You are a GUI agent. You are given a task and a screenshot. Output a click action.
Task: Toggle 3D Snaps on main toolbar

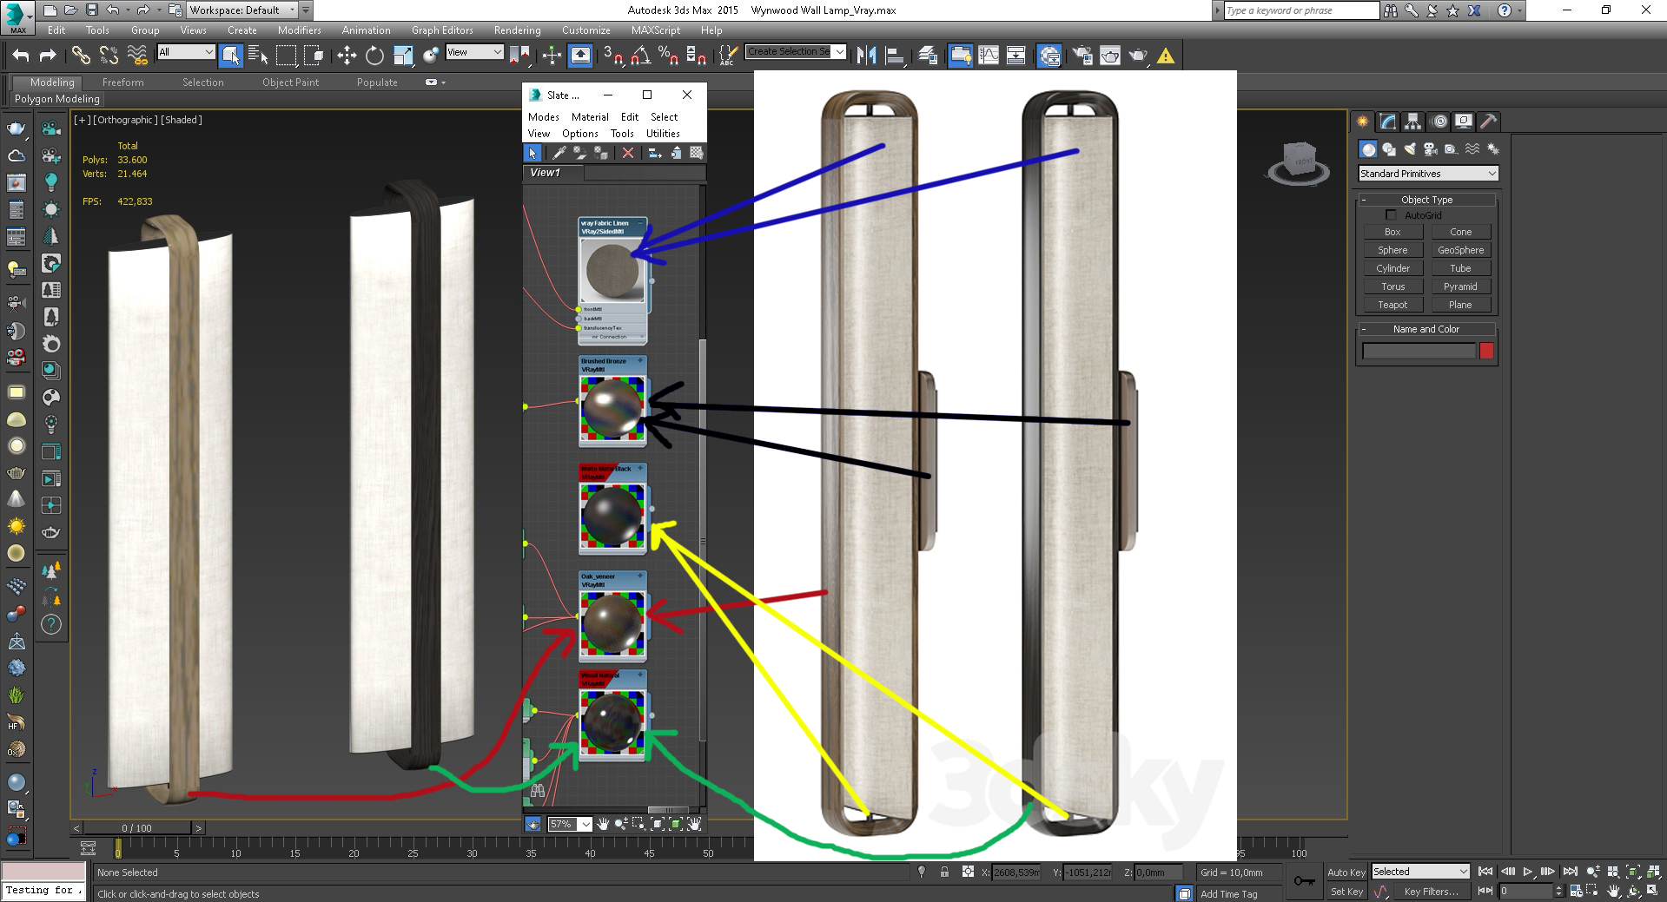612,56
